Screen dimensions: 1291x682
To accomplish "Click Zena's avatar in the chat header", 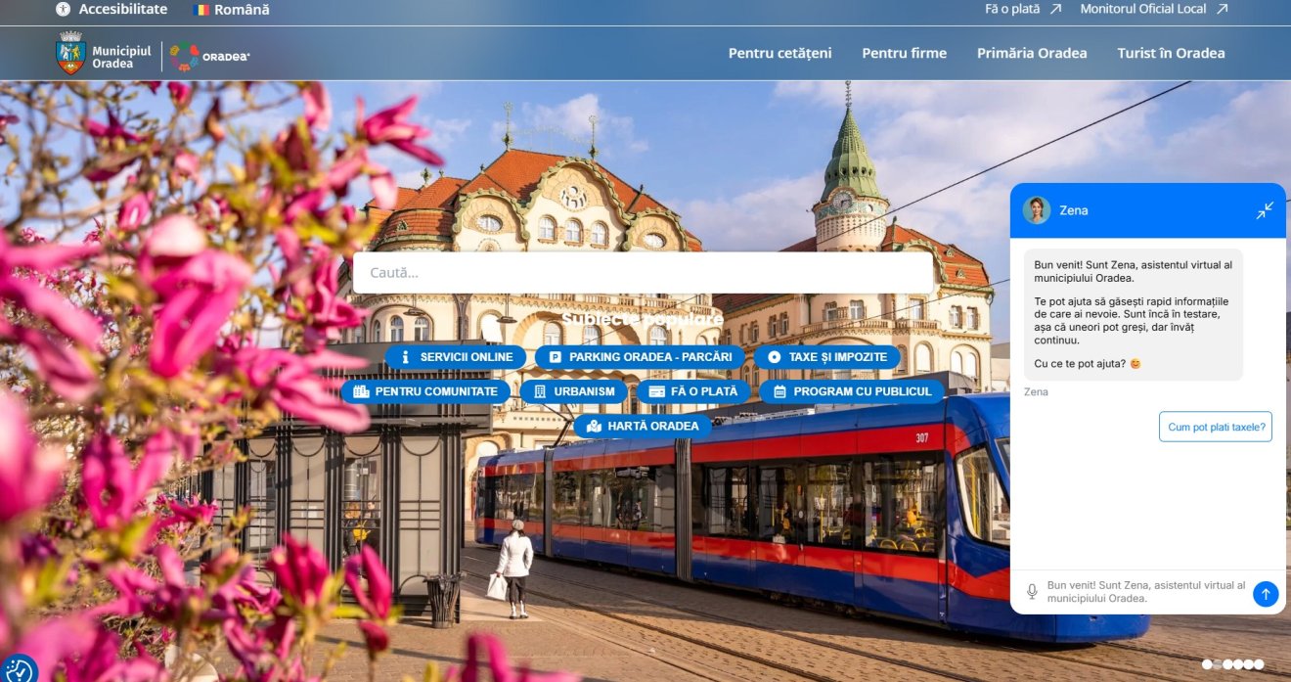I will point(1036,210).
